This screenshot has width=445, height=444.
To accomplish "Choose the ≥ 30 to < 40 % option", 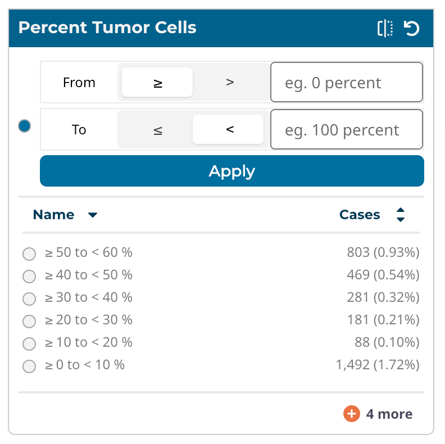I will click(29, 298).
